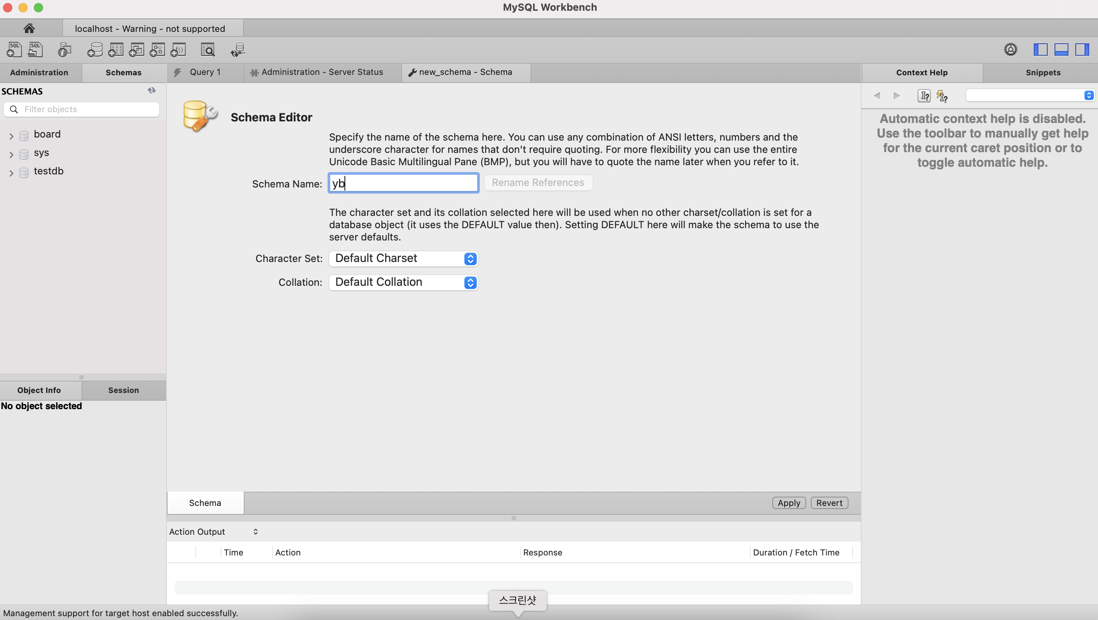Create a new SQL tab icon
Viewport: 1098px width, 620px height.
(x=14, y=50)
